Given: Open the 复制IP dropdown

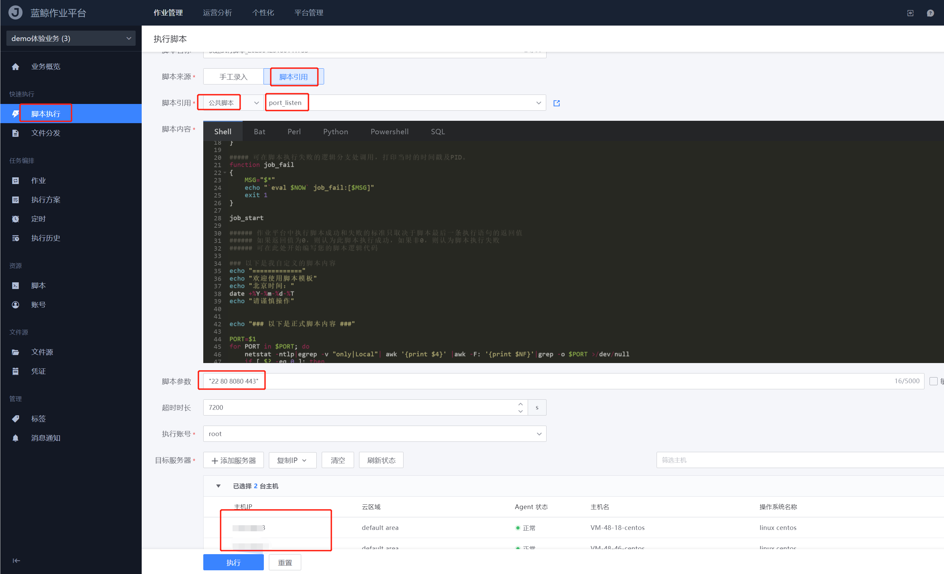Looking at the screenshot, I should tap(292, 460).
